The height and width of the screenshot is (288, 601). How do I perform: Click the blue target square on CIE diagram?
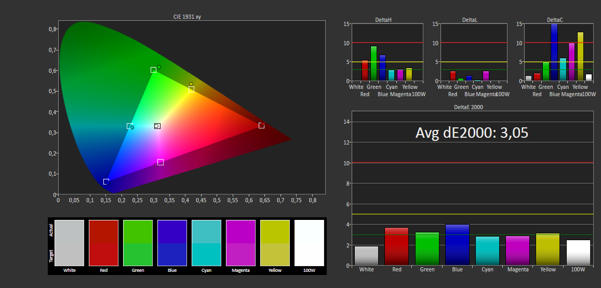pos(106,181)
